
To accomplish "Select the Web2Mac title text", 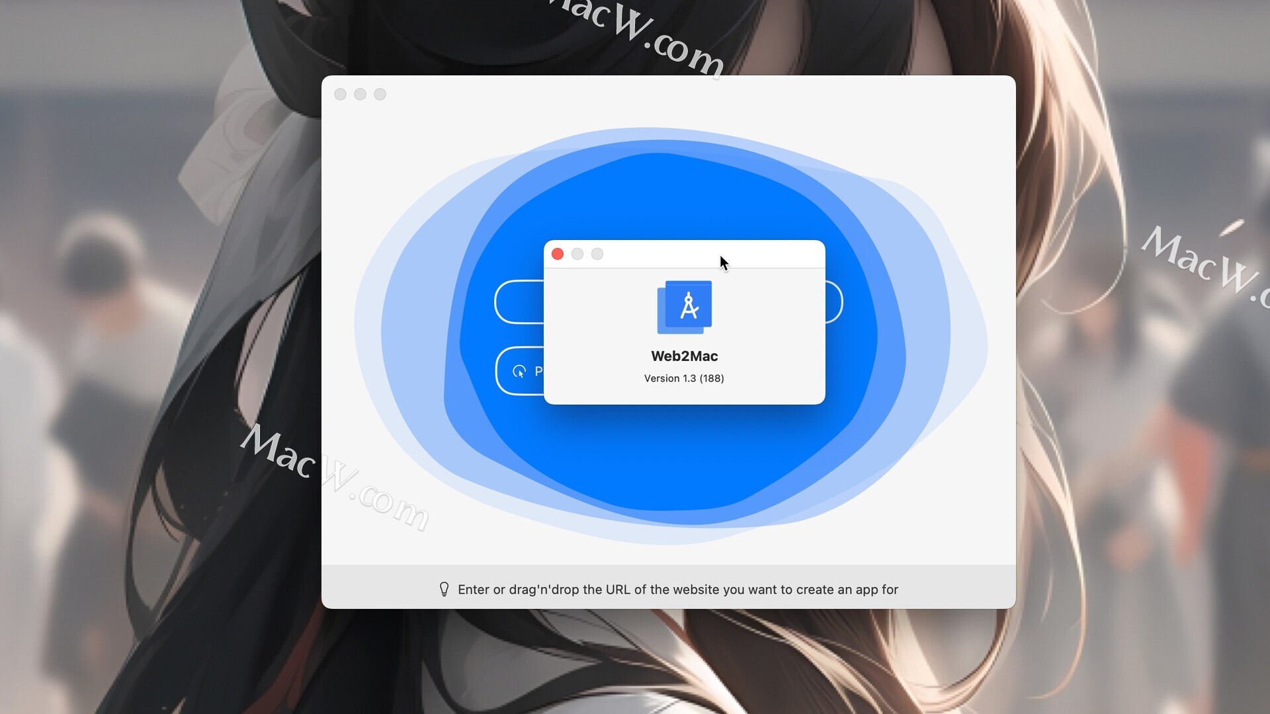I will click(685, 356).
